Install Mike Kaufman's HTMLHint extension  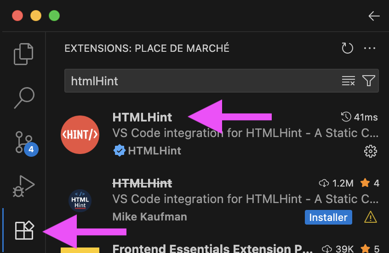[x=328, y=217]
